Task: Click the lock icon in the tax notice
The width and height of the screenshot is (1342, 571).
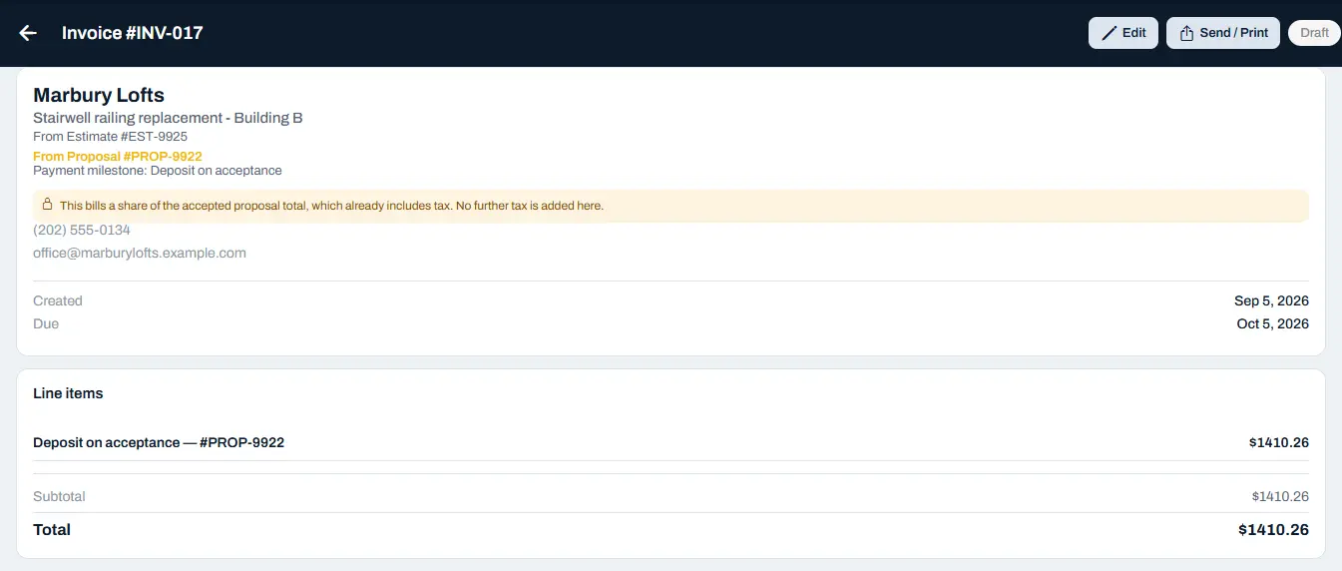Action: pyautogui.click(x=47, y=205)
